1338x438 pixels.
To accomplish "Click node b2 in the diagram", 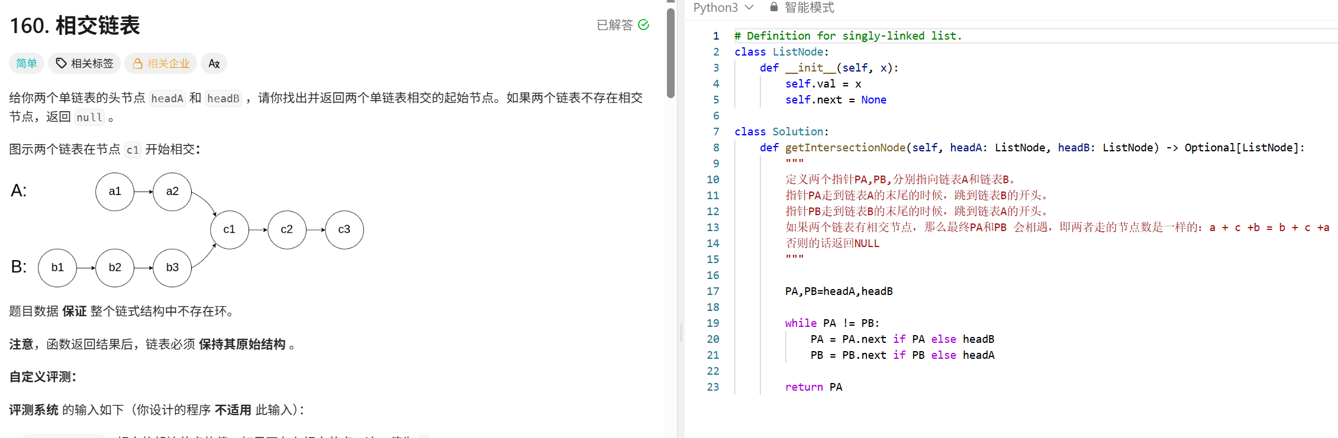I will tap(115, 268).
